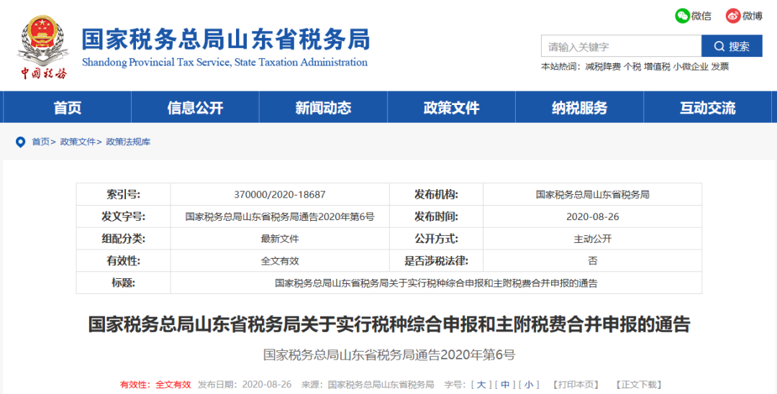Go to 政策文件 in the breadcrumb
Screen dimensions: 777x394
pos(77,142)
